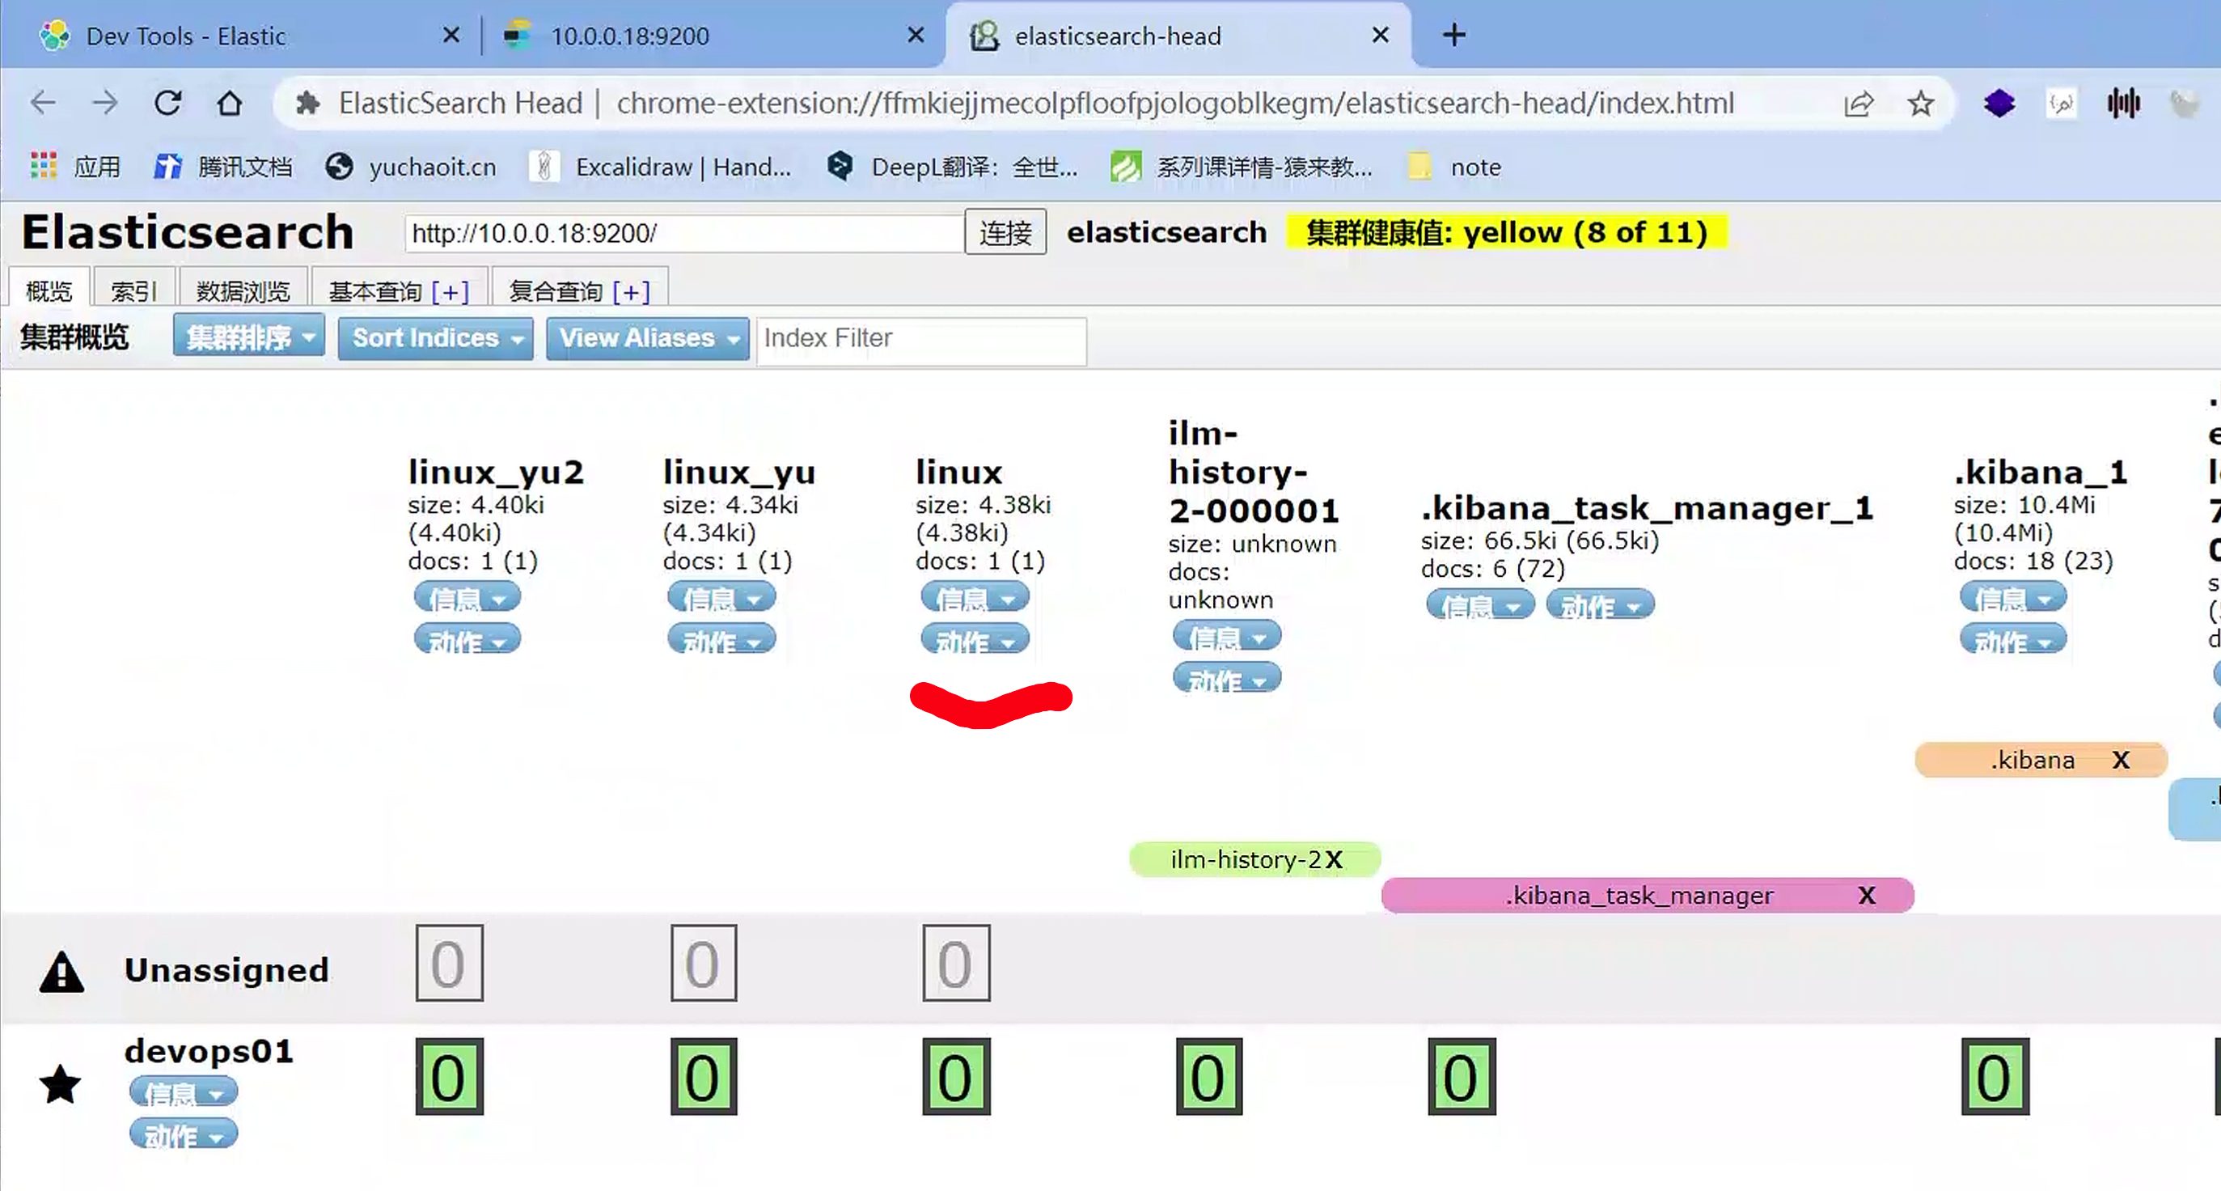The height and width of the screenshot is (1191, 2221).
Task: Click the yellow cluster health status badge
Action: pyautogui.click(x=1506, y=232)
